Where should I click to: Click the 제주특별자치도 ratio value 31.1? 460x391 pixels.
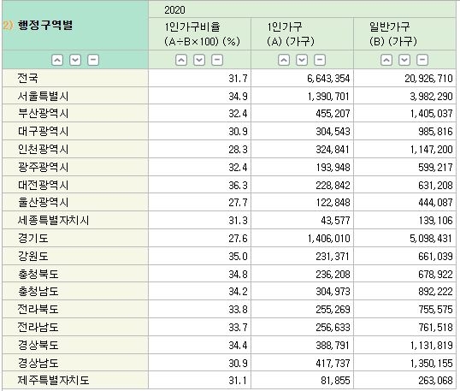(x=238, y=381)
